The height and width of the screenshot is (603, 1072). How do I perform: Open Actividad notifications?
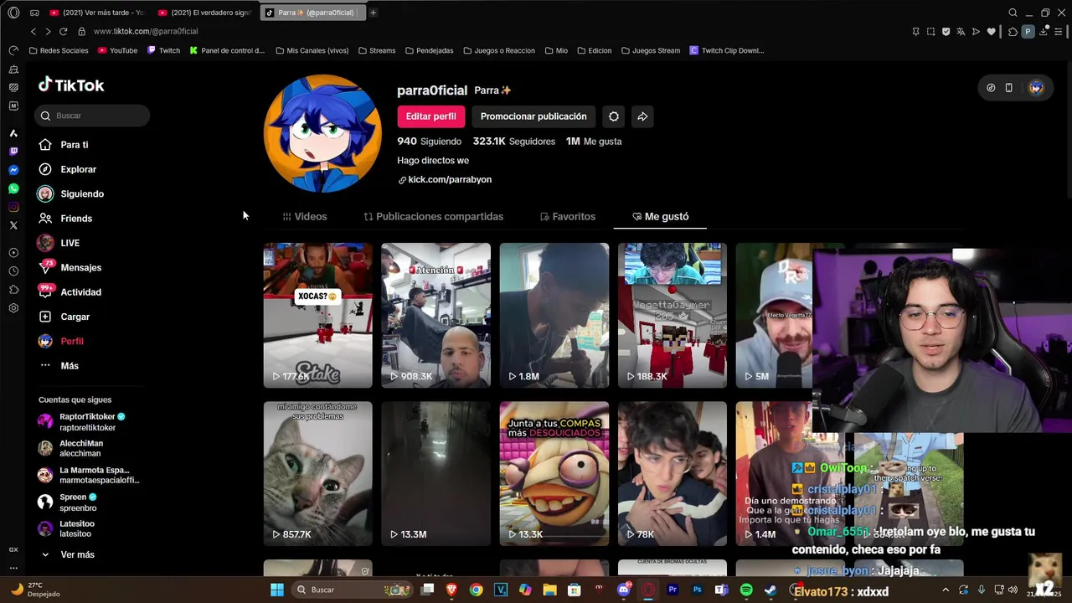(80, 292)
